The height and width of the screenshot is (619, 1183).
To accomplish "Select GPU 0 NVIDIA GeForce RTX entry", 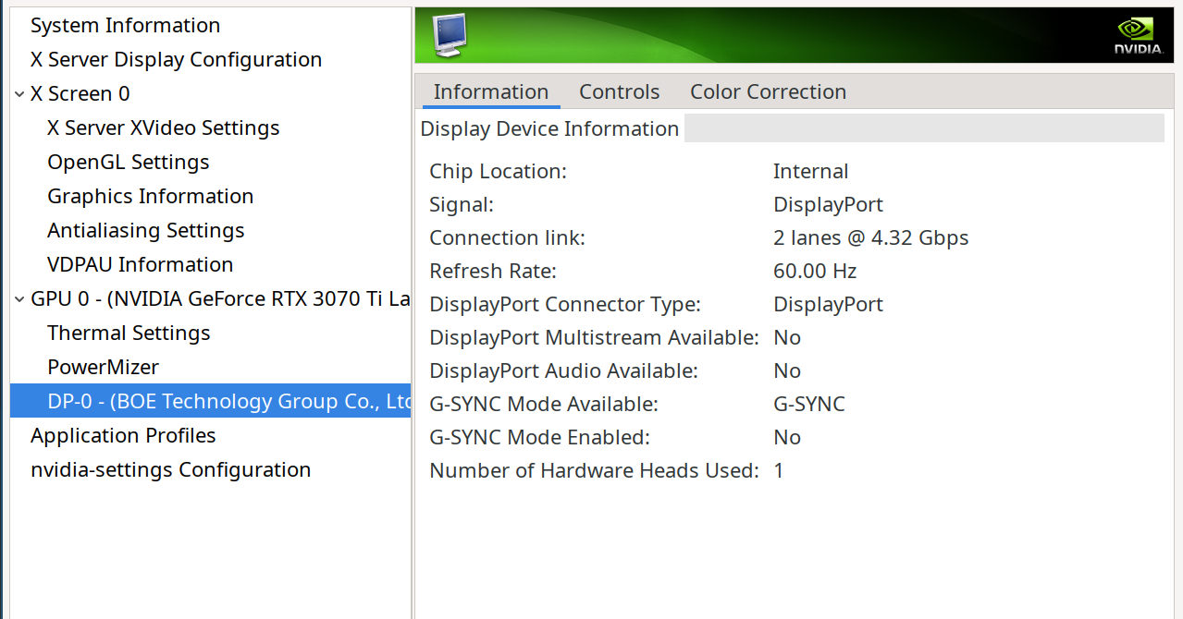I will tap(221, 298).
